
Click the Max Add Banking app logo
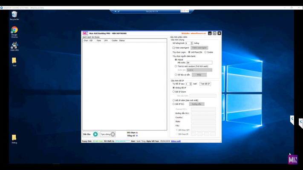tap(85, 33)
